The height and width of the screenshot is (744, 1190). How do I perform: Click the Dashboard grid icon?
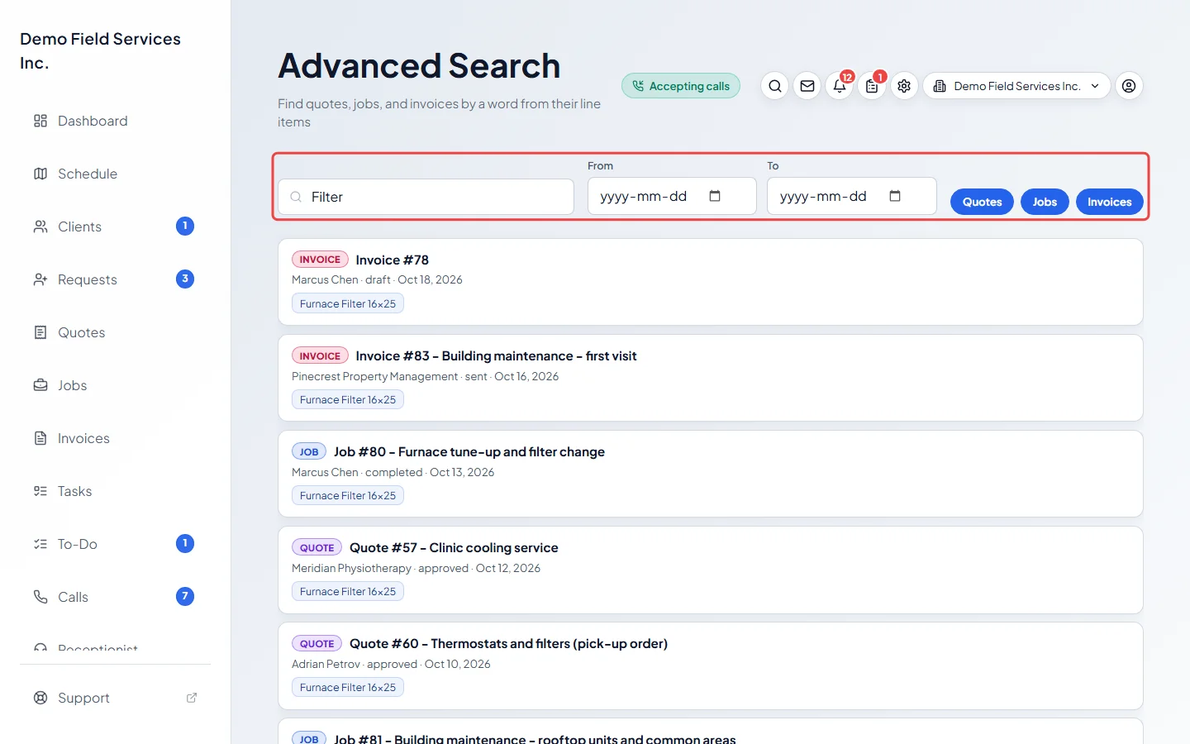click(x=40, y=121)
